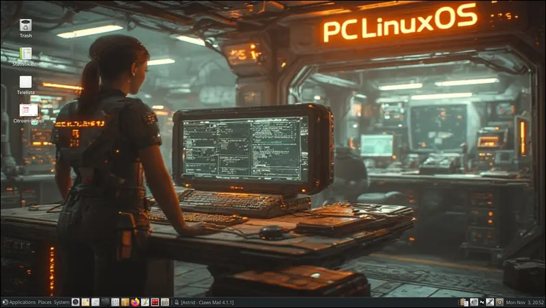This screenshot has width=546, height=308.
Task: Open the volume speaker tray icon
Action: 474,303
